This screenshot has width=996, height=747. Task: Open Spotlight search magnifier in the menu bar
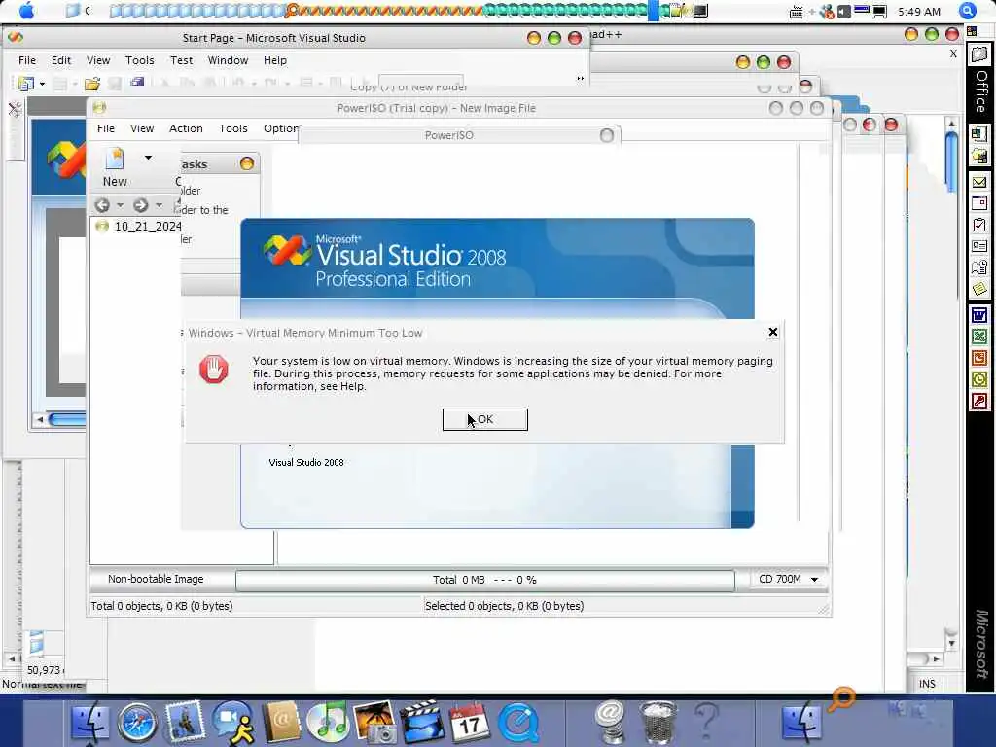(967, 11)
